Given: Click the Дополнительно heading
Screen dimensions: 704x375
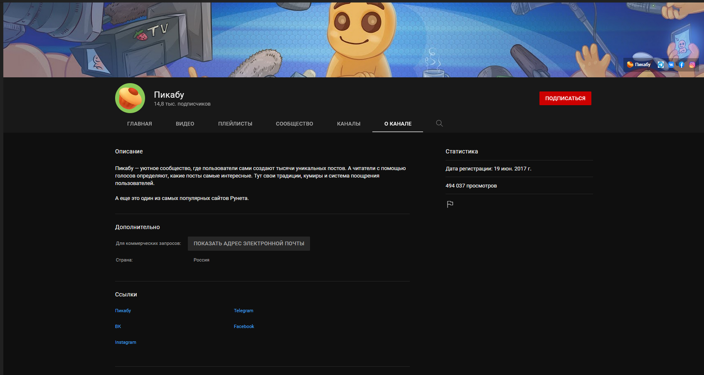Looking at the screenshot, I should point(138,227).
